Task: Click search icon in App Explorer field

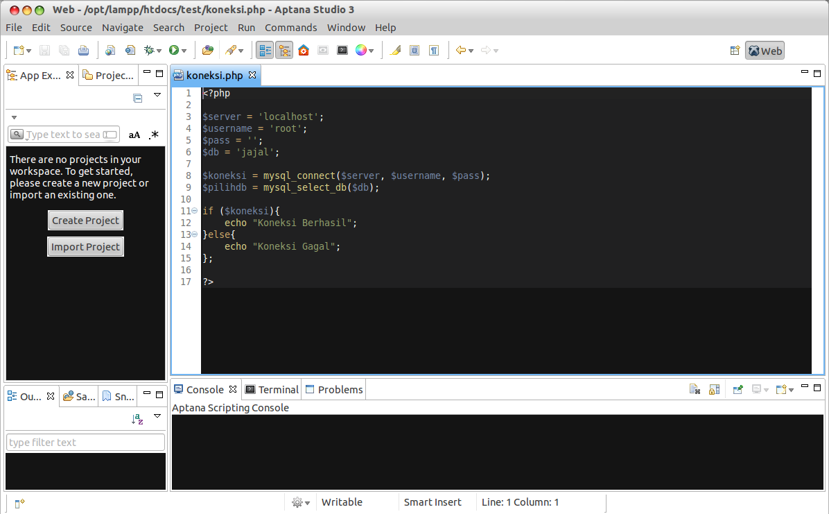Action: 17,135
